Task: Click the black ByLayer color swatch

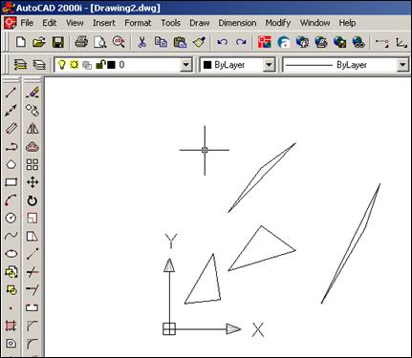Action: click(x=207, y=65)
